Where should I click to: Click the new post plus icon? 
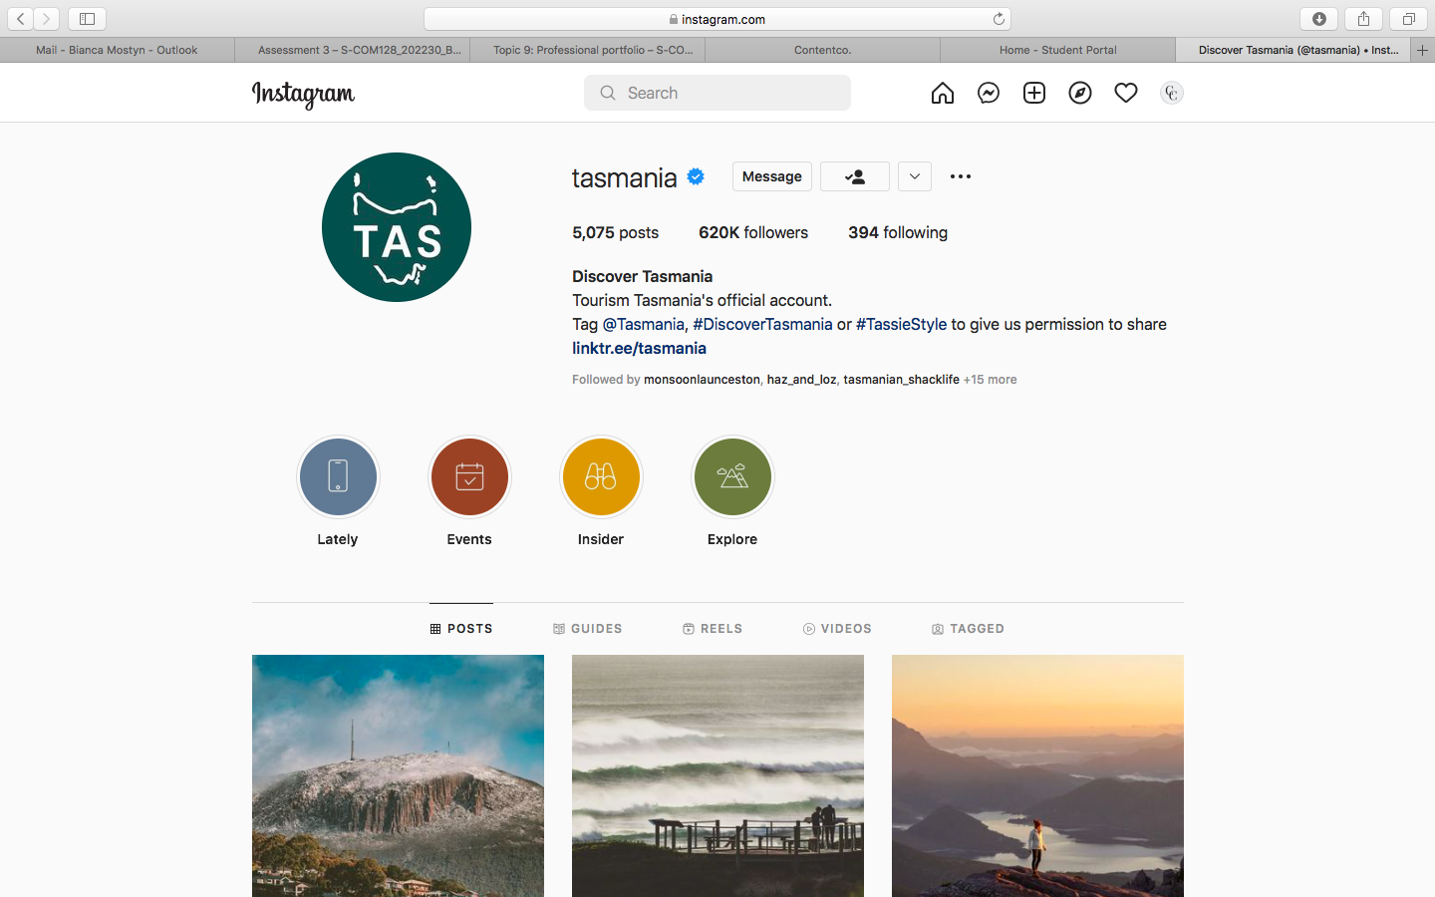tap(1033, 93)
